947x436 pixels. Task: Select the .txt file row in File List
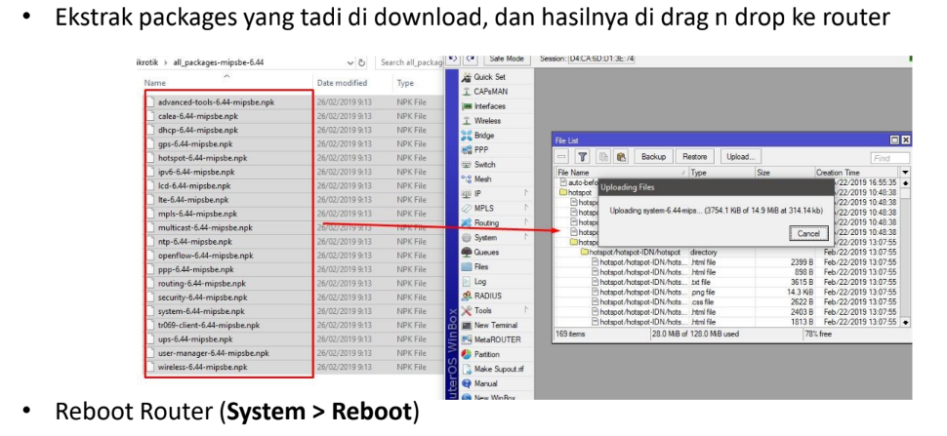click(727, 282)
